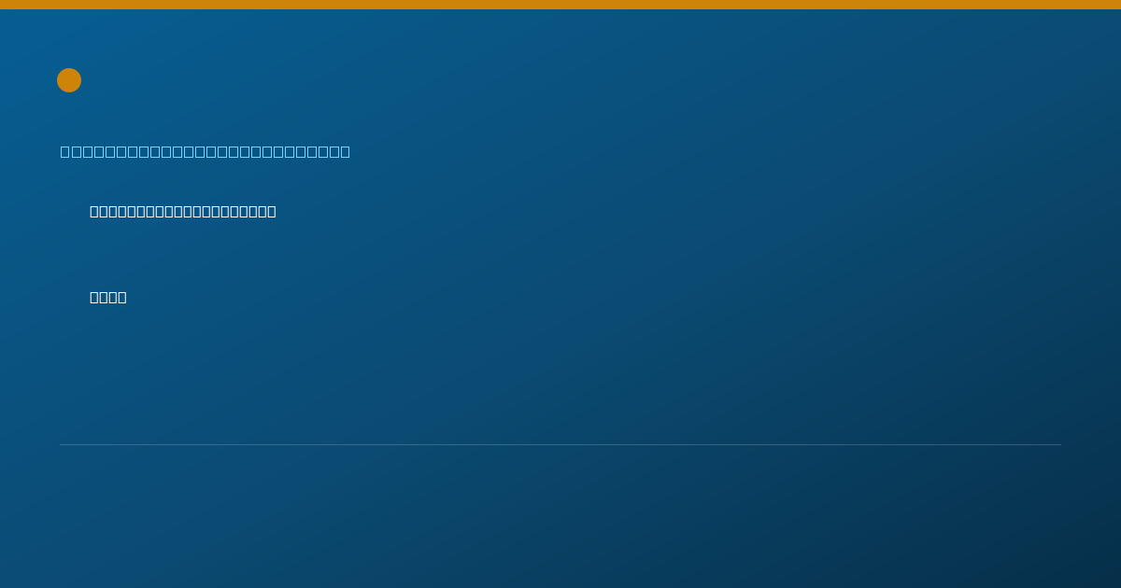Click the short white four-character text

108,297
